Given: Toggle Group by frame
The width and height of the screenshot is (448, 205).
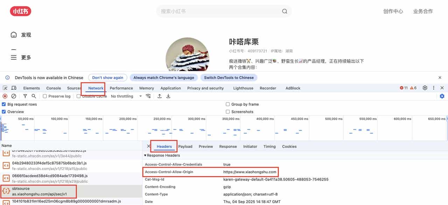Looking at the screenshot, I should click(228, 104).
